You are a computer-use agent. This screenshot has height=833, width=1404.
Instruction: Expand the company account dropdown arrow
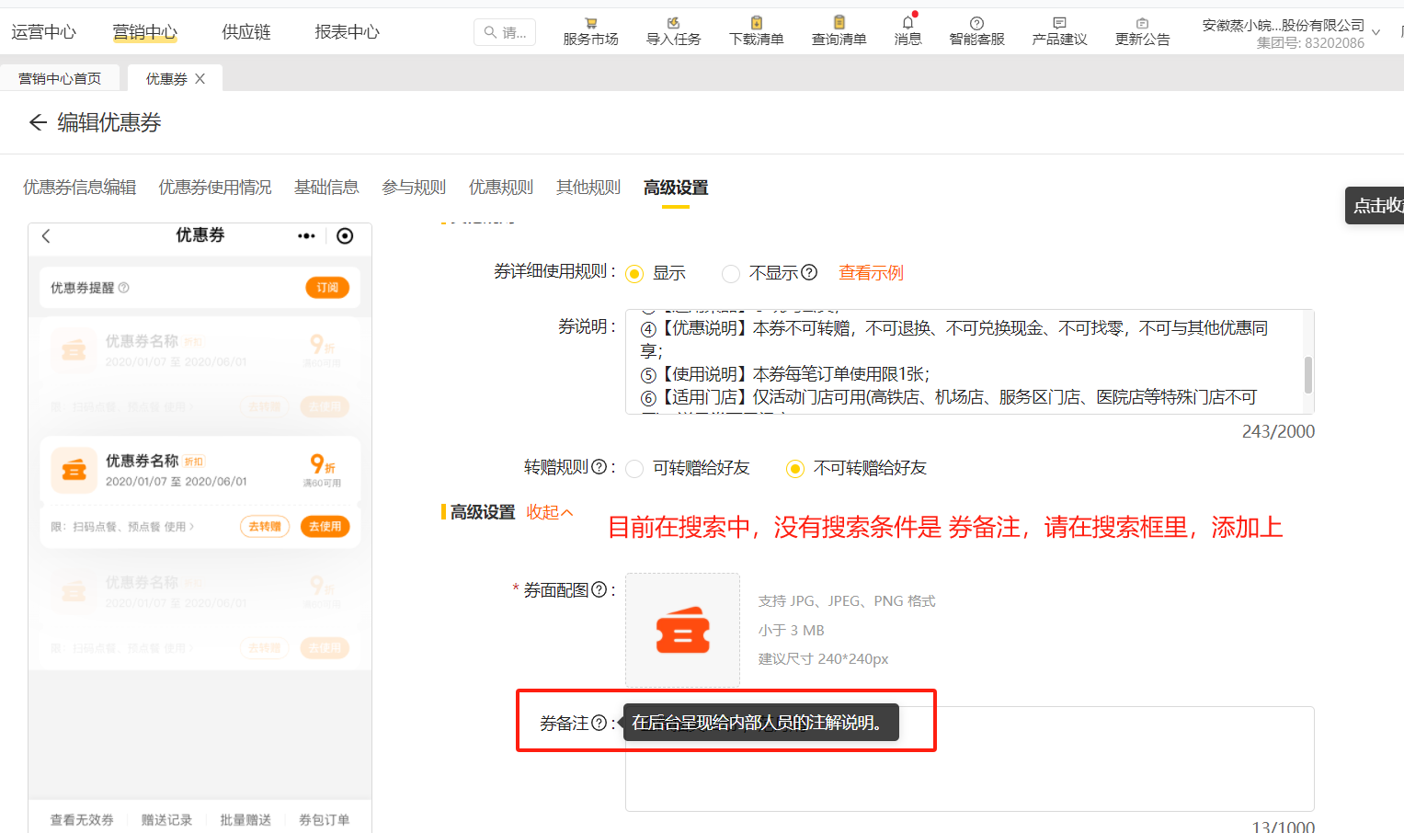click(x=1375, y=33)
